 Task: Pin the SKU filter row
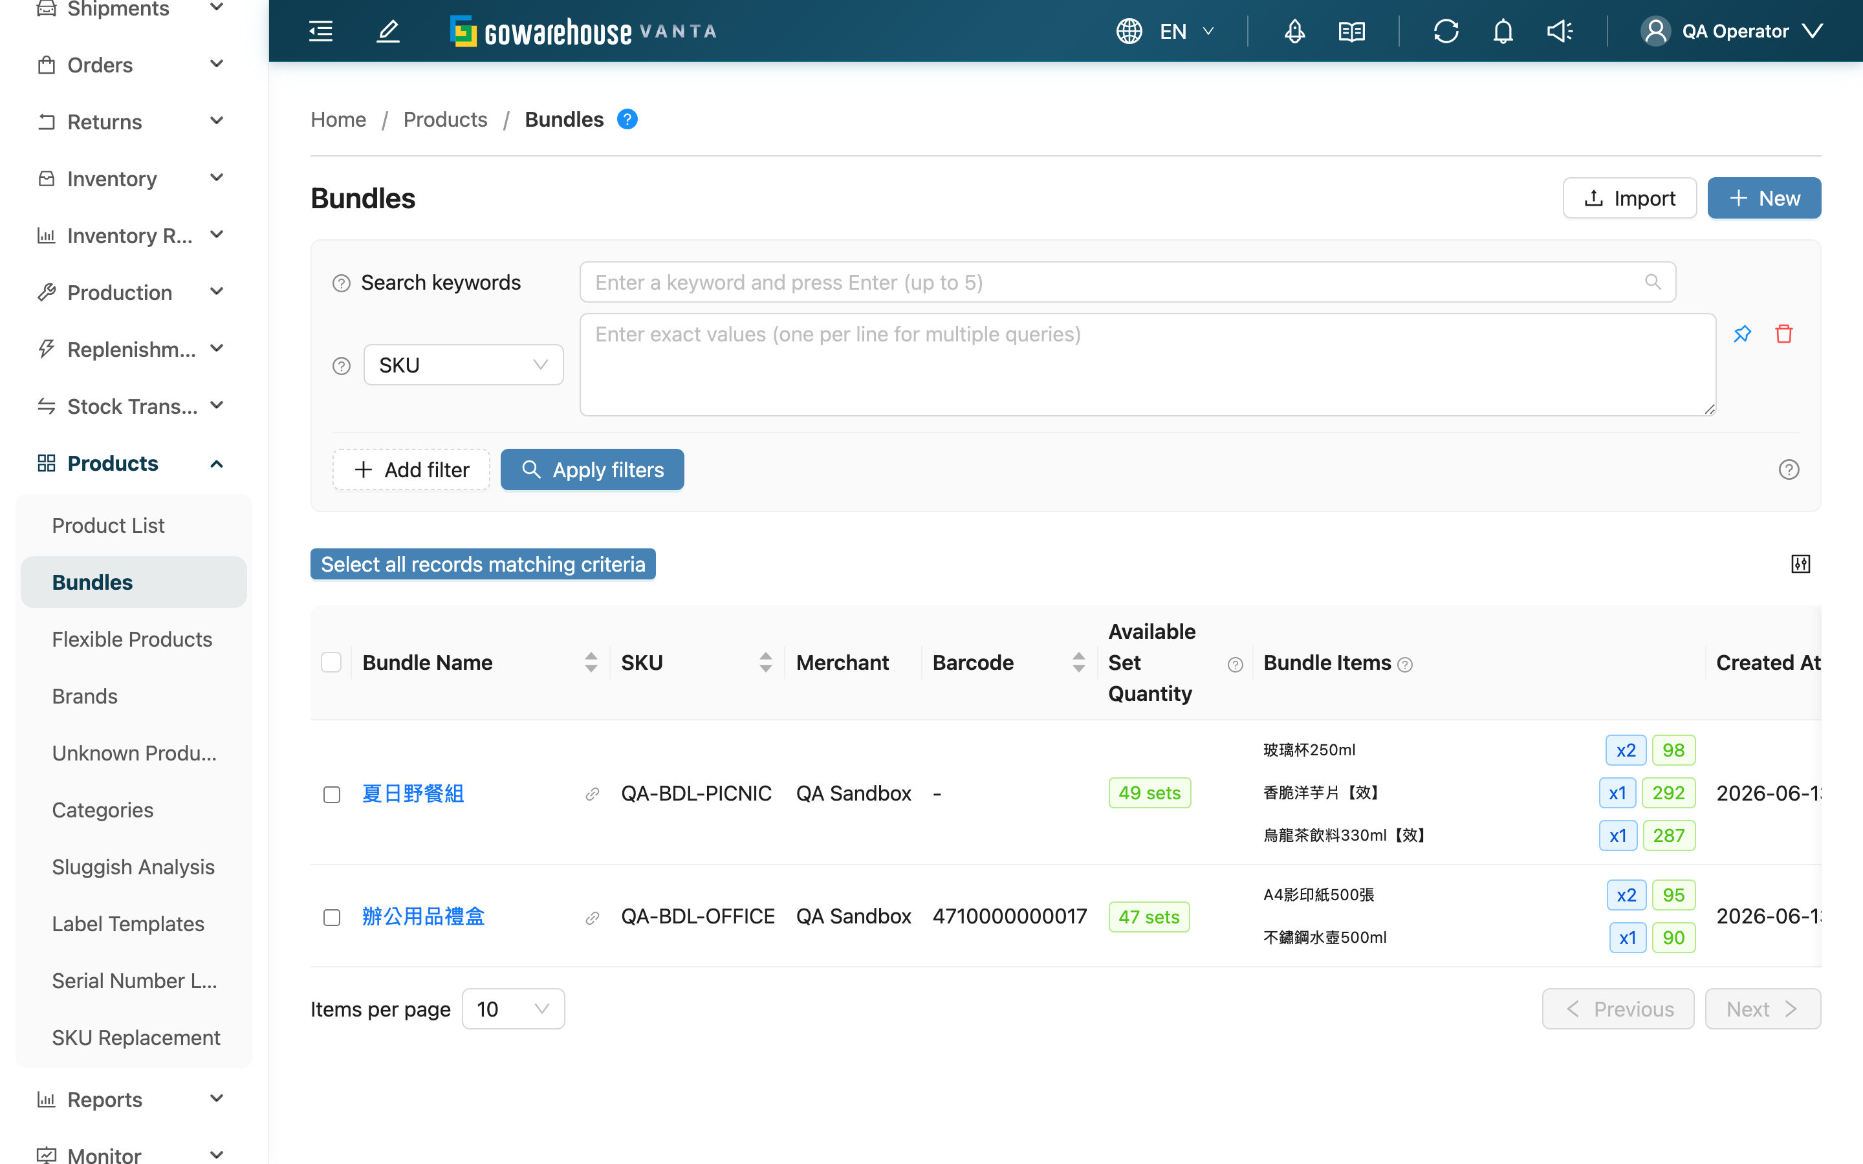click(1743, 334)
